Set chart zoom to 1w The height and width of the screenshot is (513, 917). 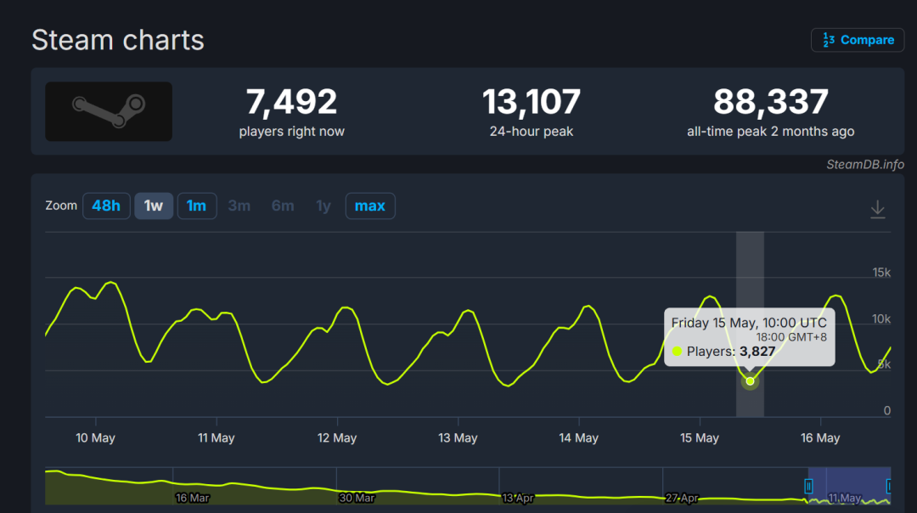coord(154,206)
